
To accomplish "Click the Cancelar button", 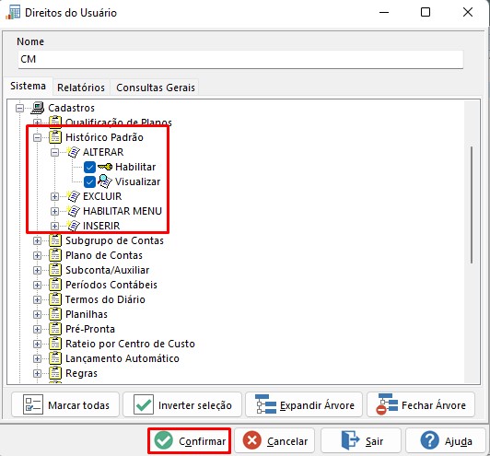I will (x=274, y=440).
